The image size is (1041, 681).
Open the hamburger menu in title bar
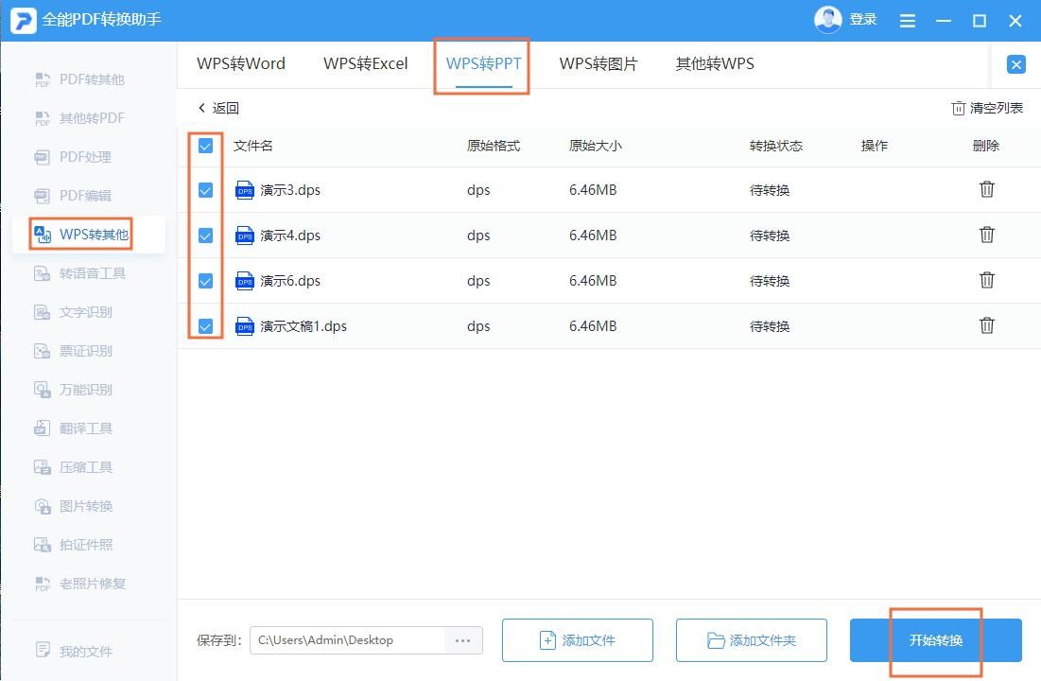[x=907, y=21]
